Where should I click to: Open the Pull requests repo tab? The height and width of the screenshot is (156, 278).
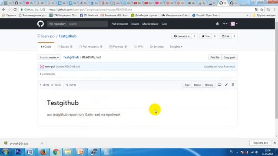[91, 47]
